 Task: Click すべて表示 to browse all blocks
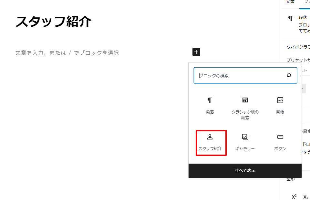[x=245, y=171]
